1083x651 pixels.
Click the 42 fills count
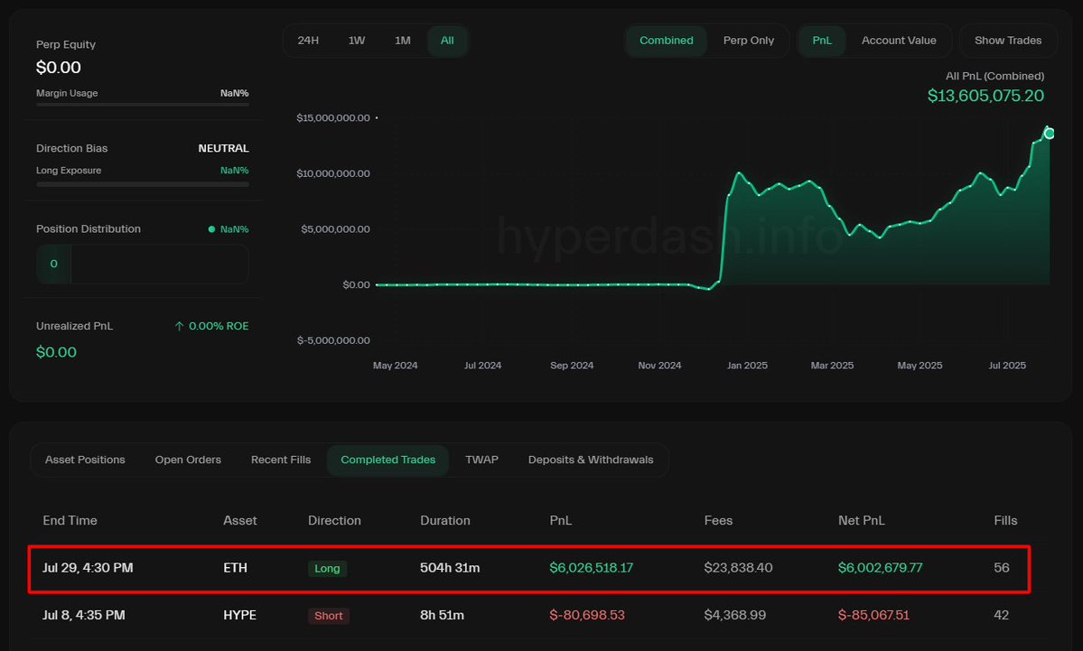1002,615
